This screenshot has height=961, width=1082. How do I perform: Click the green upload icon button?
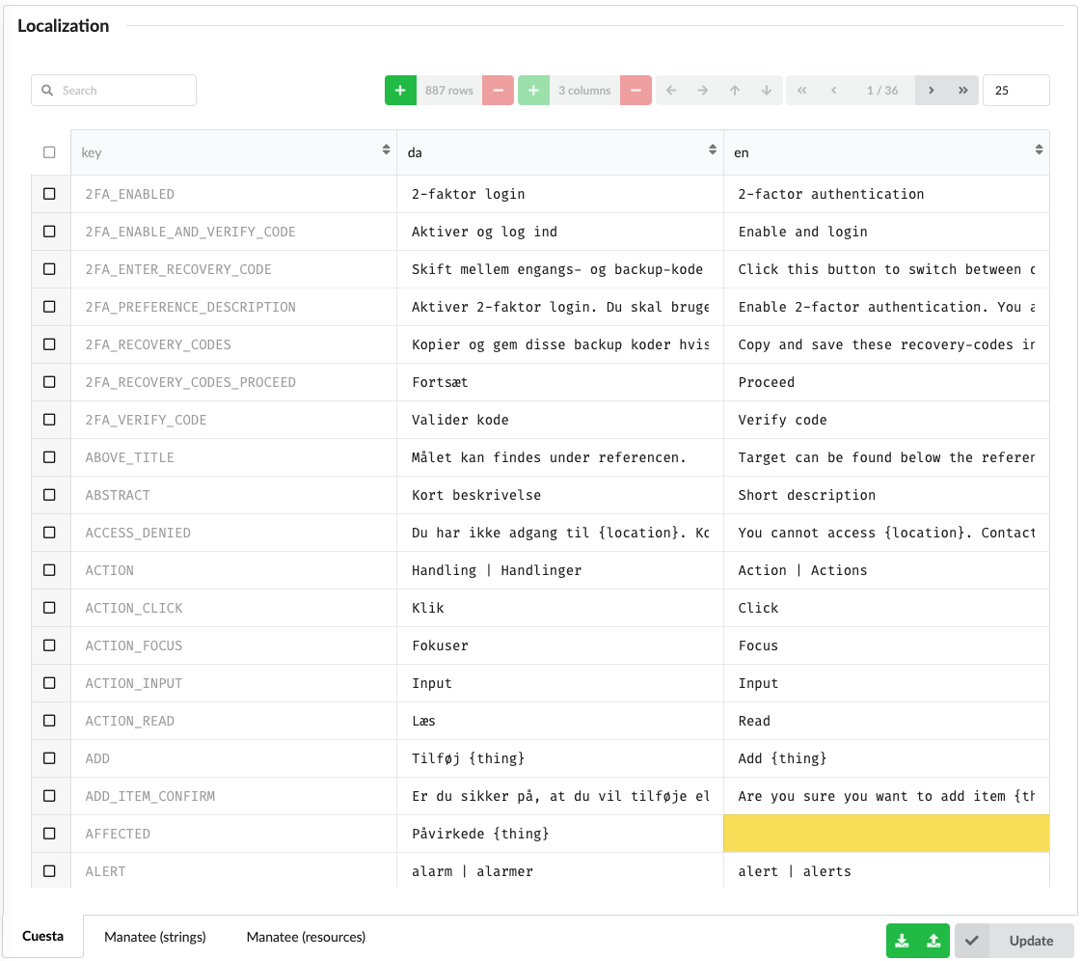coord(933,941)
